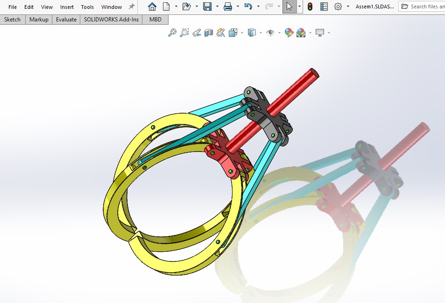Undo the last action
The width and height of the screenshot is (445, 303).
tap(248, 7)
